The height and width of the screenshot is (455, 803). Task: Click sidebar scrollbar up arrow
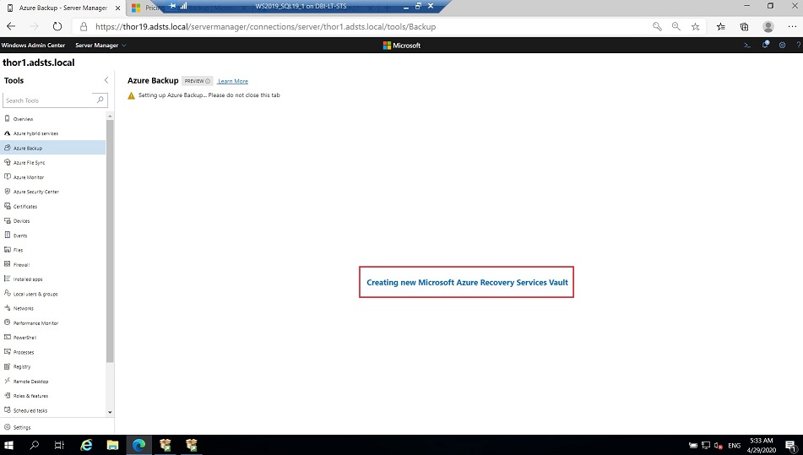tap(110, 116)
